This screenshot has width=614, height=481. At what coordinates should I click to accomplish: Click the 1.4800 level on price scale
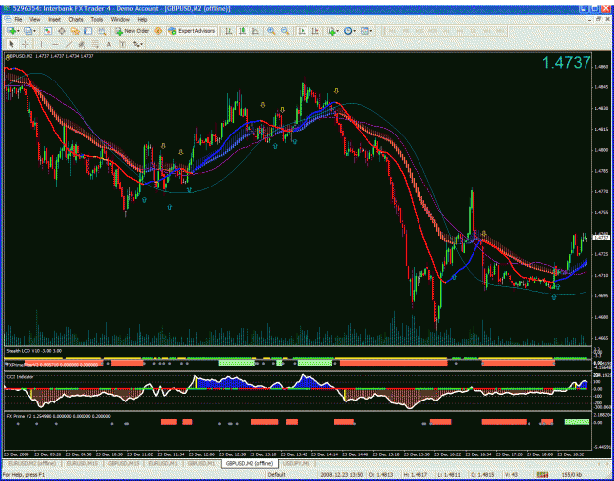tap(601, 150)
